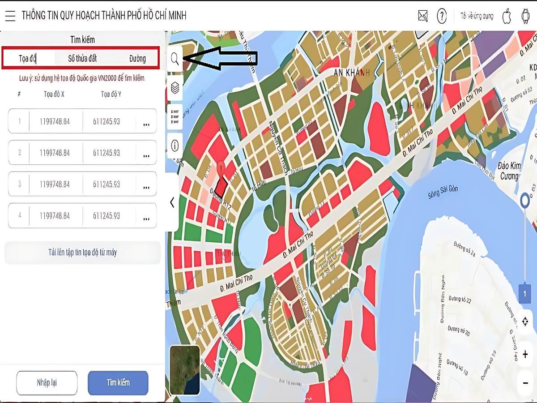
Task: Switch basemap via satellite thumbnail
Action: [x=185, y=370]
